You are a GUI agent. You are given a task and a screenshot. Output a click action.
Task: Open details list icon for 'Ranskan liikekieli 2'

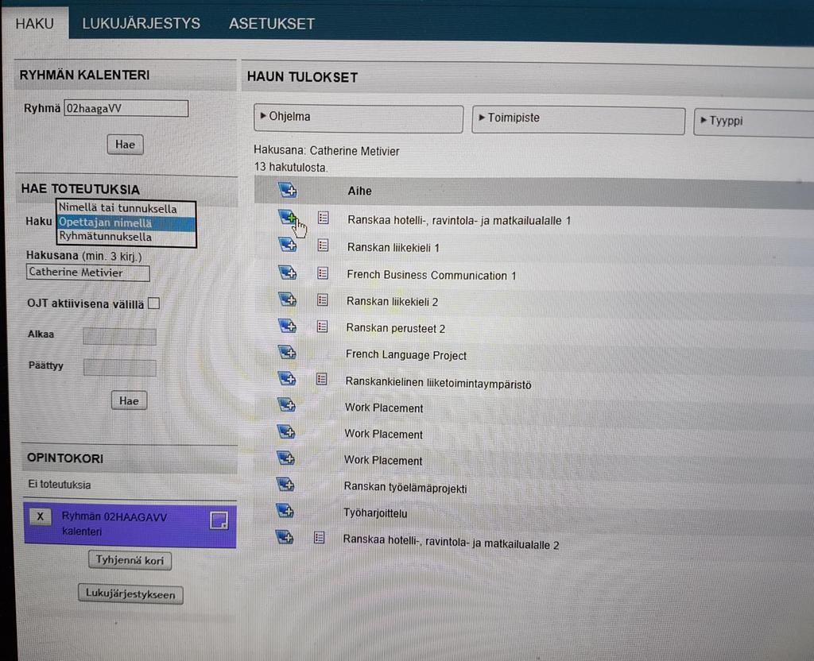323,300
